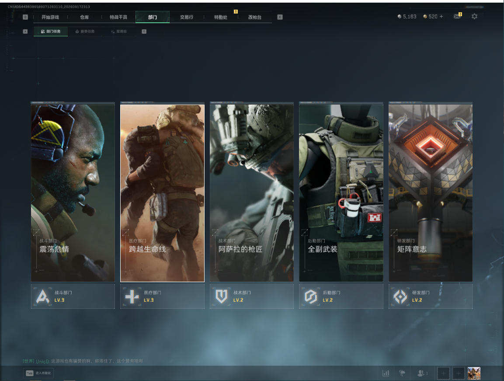504x381 pixels.
Task: Open the 阿萨拉的枪匠 tactical department card
Action: pyautogui.click(x=252, y=193)
